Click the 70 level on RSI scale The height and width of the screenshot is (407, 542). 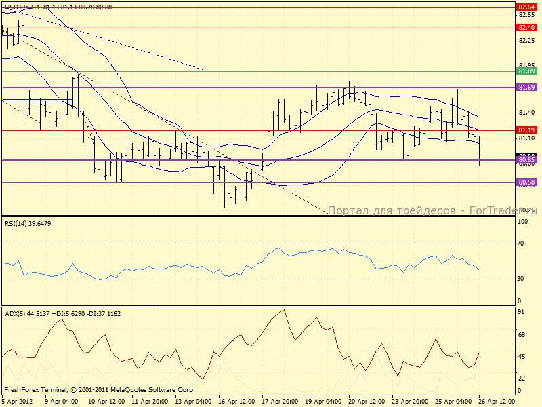(x=522, y=243)
